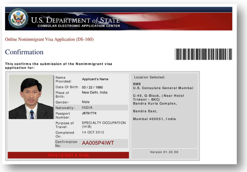
Task: Select the 'Online Nonimmigrant Visa Application (DS-160)' title
Action: (49, 39)
